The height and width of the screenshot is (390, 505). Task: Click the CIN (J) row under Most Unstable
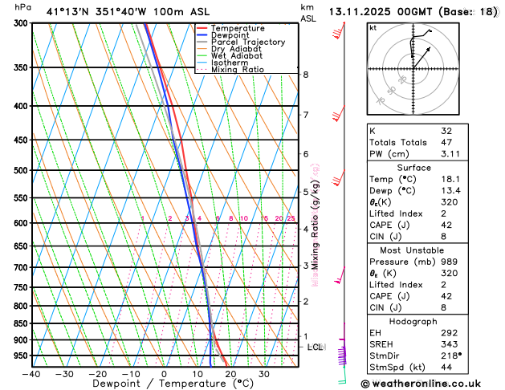coord(417,307)
